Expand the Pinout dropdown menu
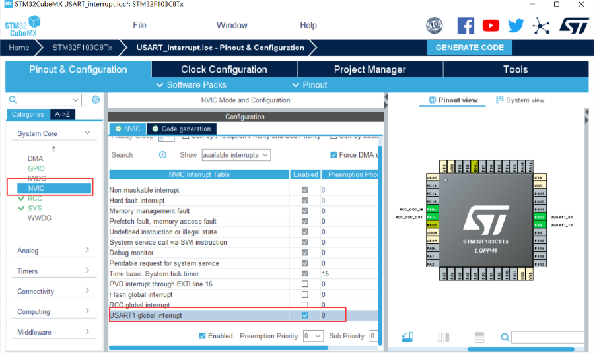Screen dimensions: 597x353 point(310,85)
